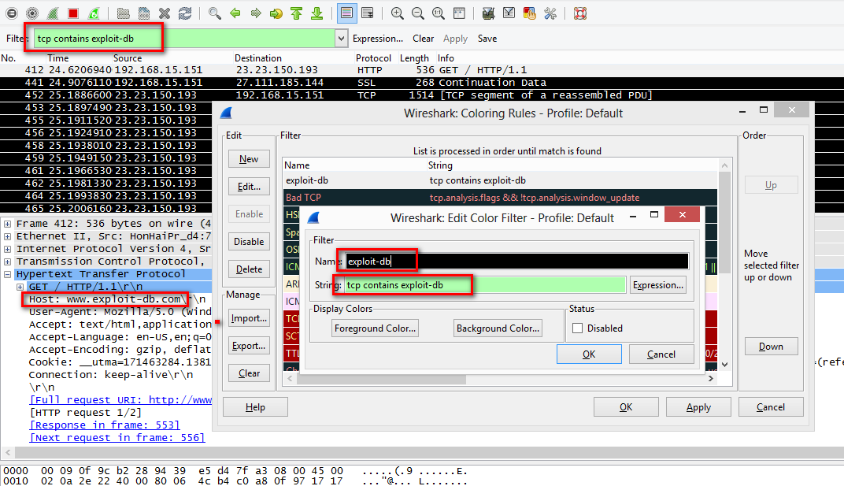Screen dimensions: 844x486
Task: Find a packet with magnifier icon
Action: coord(214,13)
